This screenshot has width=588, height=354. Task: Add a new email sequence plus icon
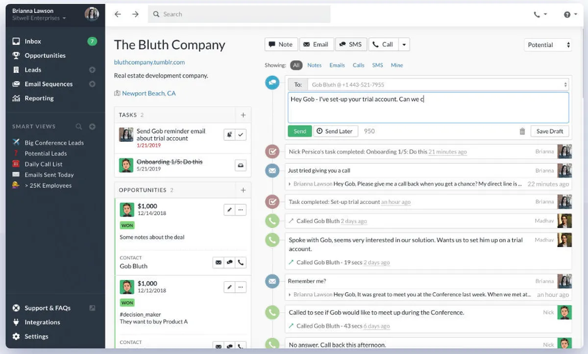pyautogui.click(x=92, y=84)
